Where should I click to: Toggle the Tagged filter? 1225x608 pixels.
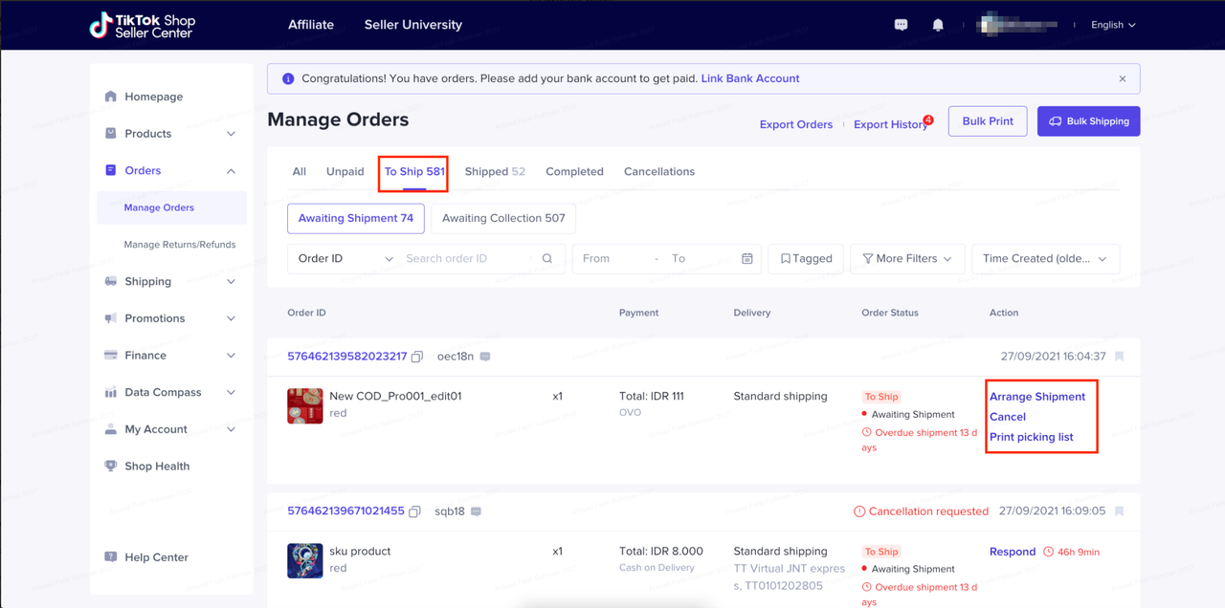pos(806,259)
